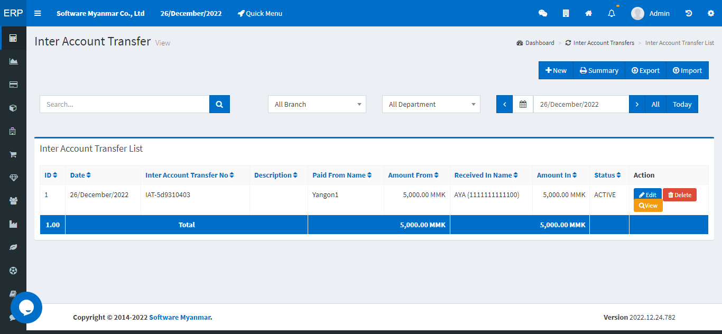Open the soccer ball sidebar icon
This screenshot has height=334, width=722.
[x=13, y=271]
